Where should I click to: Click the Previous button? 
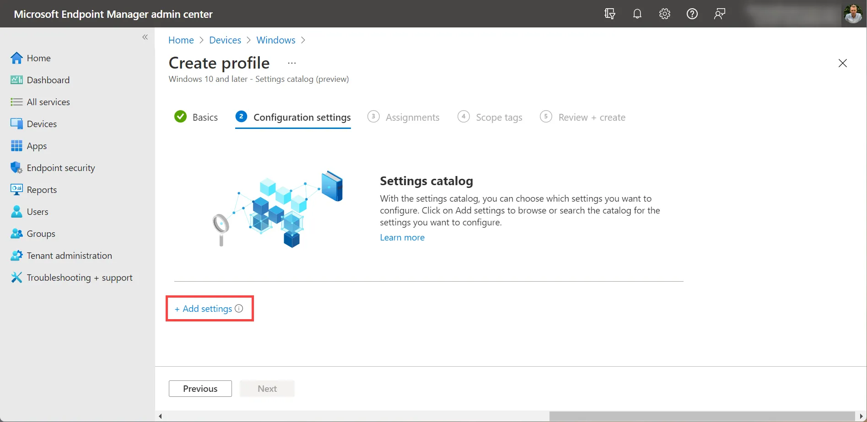200,389
